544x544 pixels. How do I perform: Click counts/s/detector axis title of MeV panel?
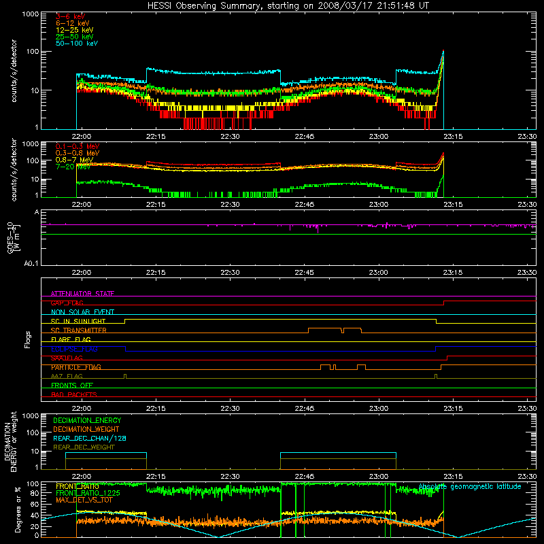14,169
